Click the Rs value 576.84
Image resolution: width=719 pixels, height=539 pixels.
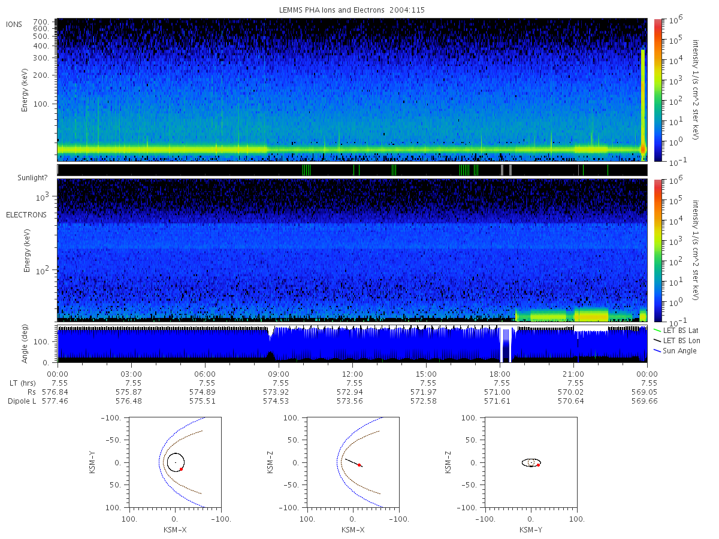[x=54, y=392]
